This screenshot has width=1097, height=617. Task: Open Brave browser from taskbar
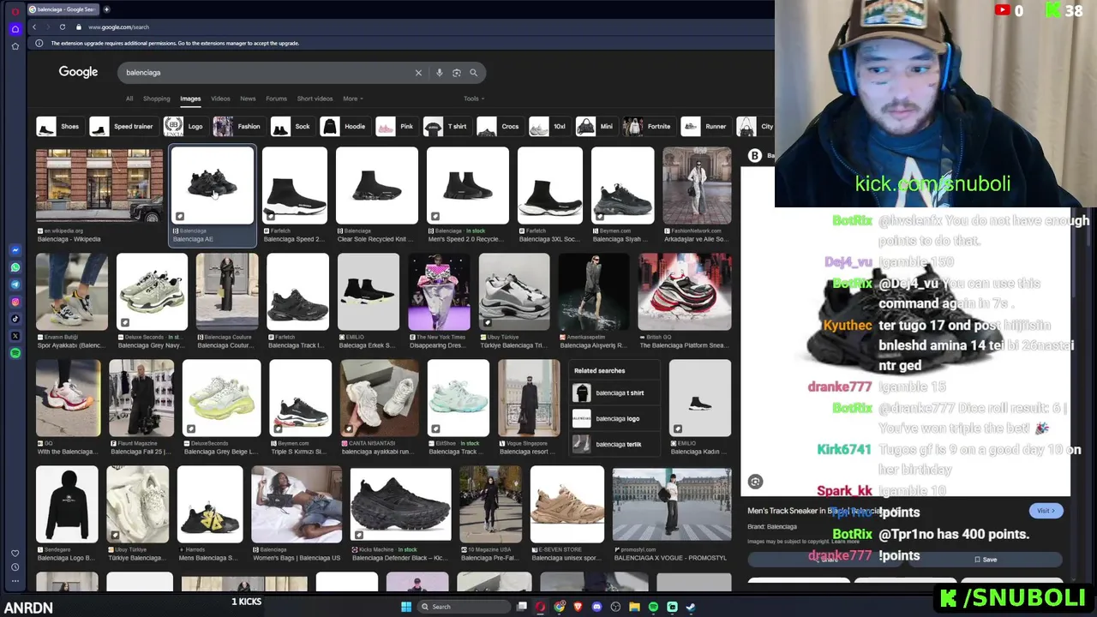click(x=578, y=607)
